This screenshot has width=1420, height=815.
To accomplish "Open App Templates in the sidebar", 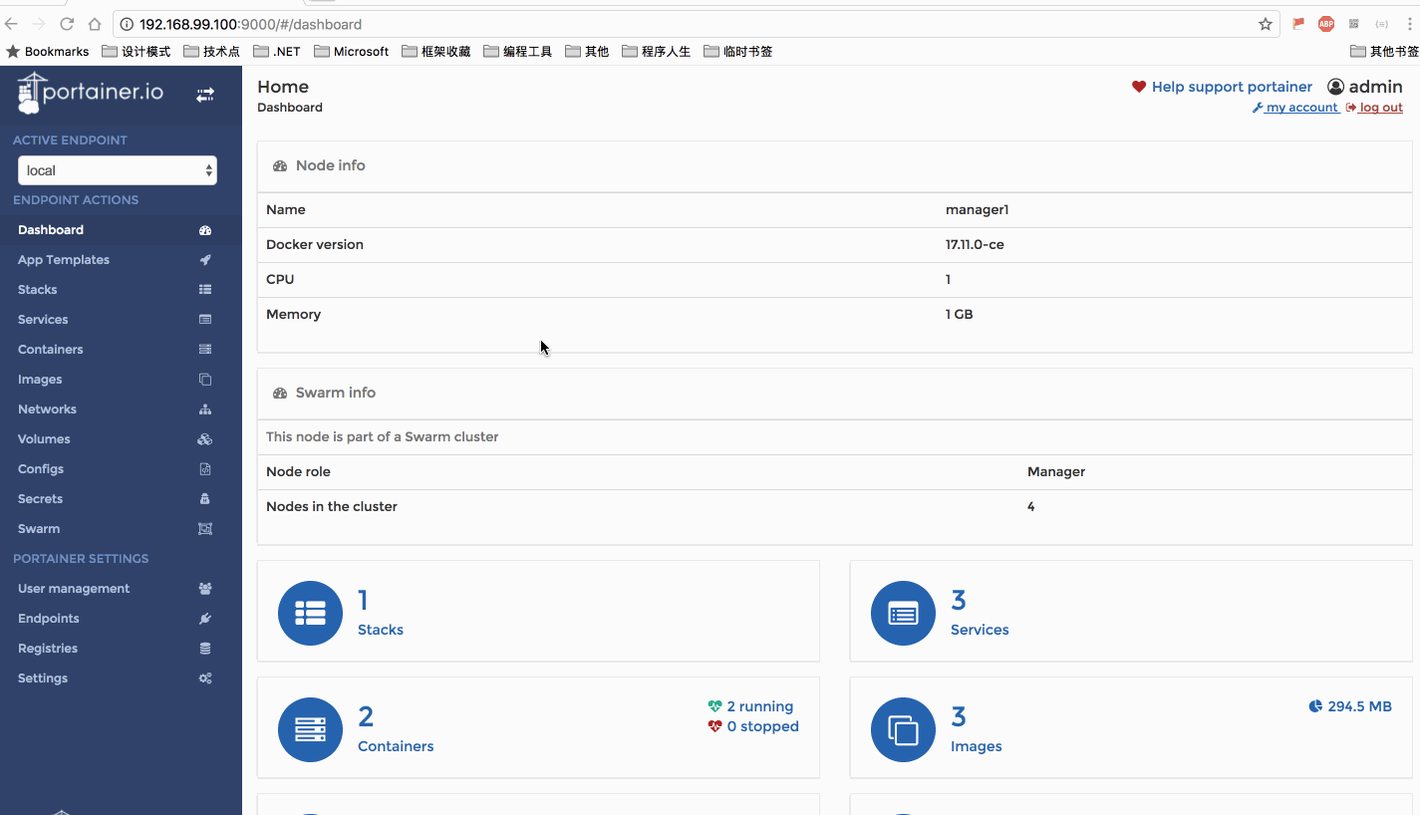I will [121, 260].
